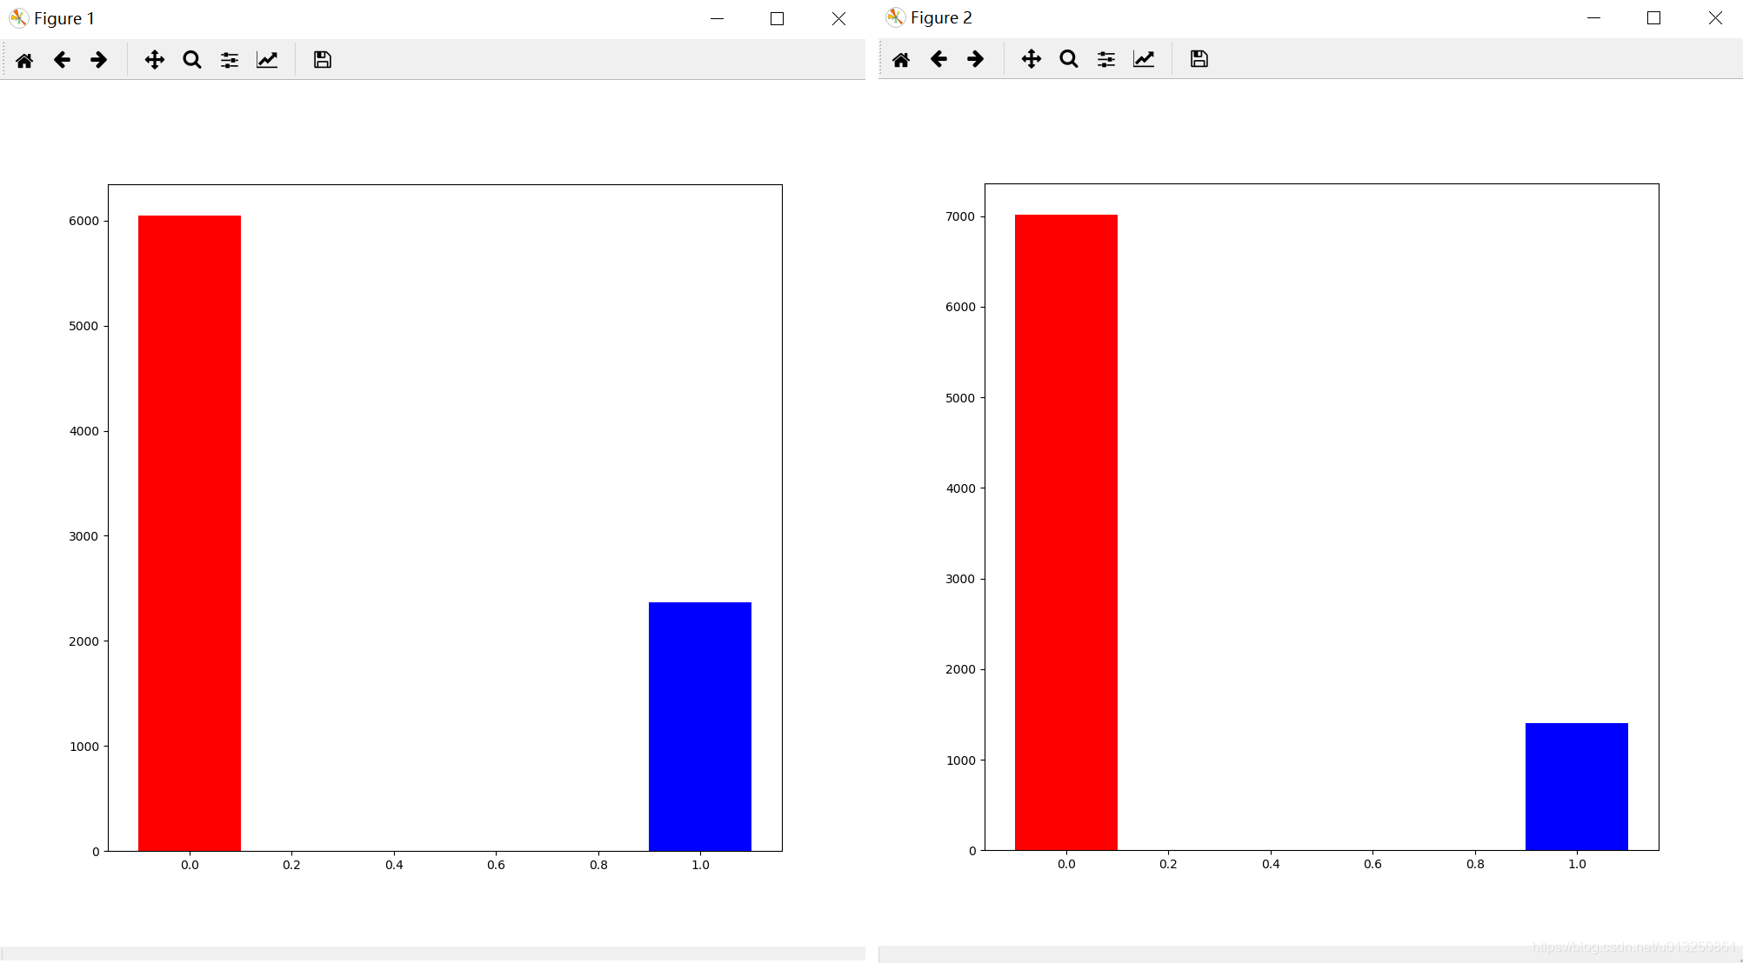Click the red bar in Figure 1
This screenshot has width=1743, height=963.
tap(190, 533)
